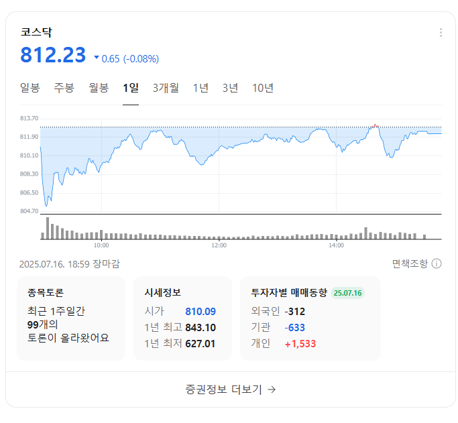Click the 811.90 y-axis label
458x423 pixels.
[29, 137]
